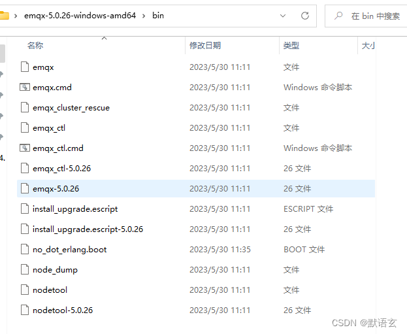Click the modified date of emqx_cluster_rescue
The width and height of the screenshot is (407, 334).
(x=220, y=108)
